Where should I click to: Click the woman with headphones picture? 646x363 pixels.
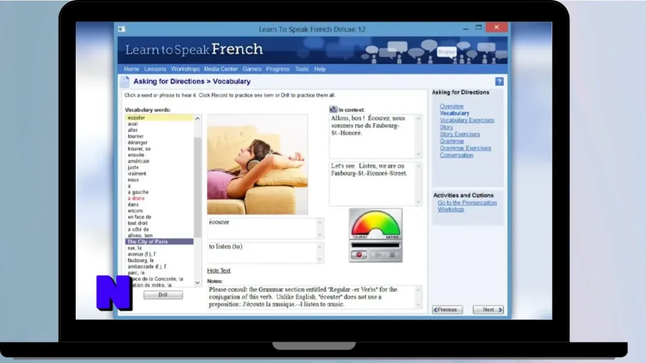tap(257, 164)
